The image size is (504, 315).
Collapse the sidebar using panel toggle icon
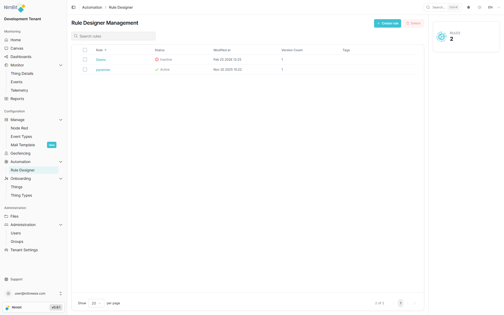coord(73,7)
